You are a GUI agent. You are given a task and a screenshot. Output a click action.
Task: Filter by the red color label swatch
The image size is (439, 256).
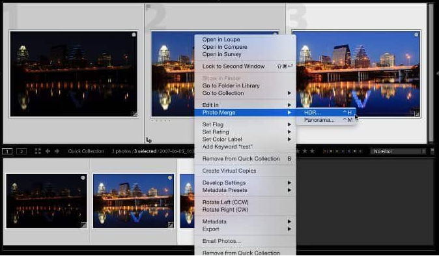[325, 151]
